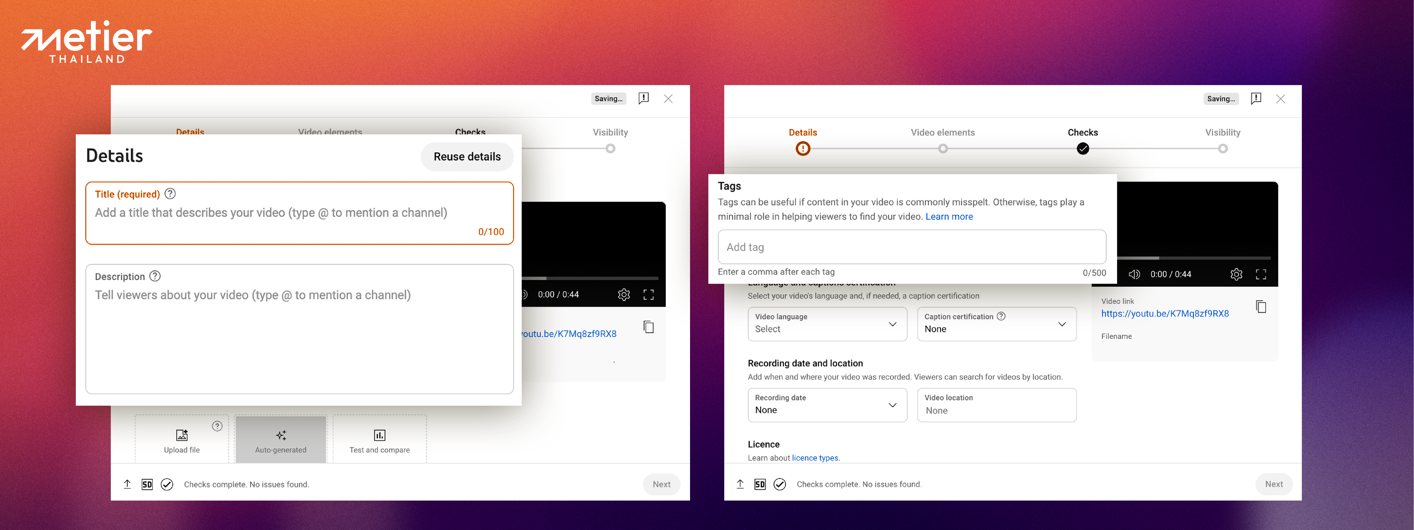Click the Description help question mark icon
The height and width of the screenshot is (530, 1414).
coord(155,276)
